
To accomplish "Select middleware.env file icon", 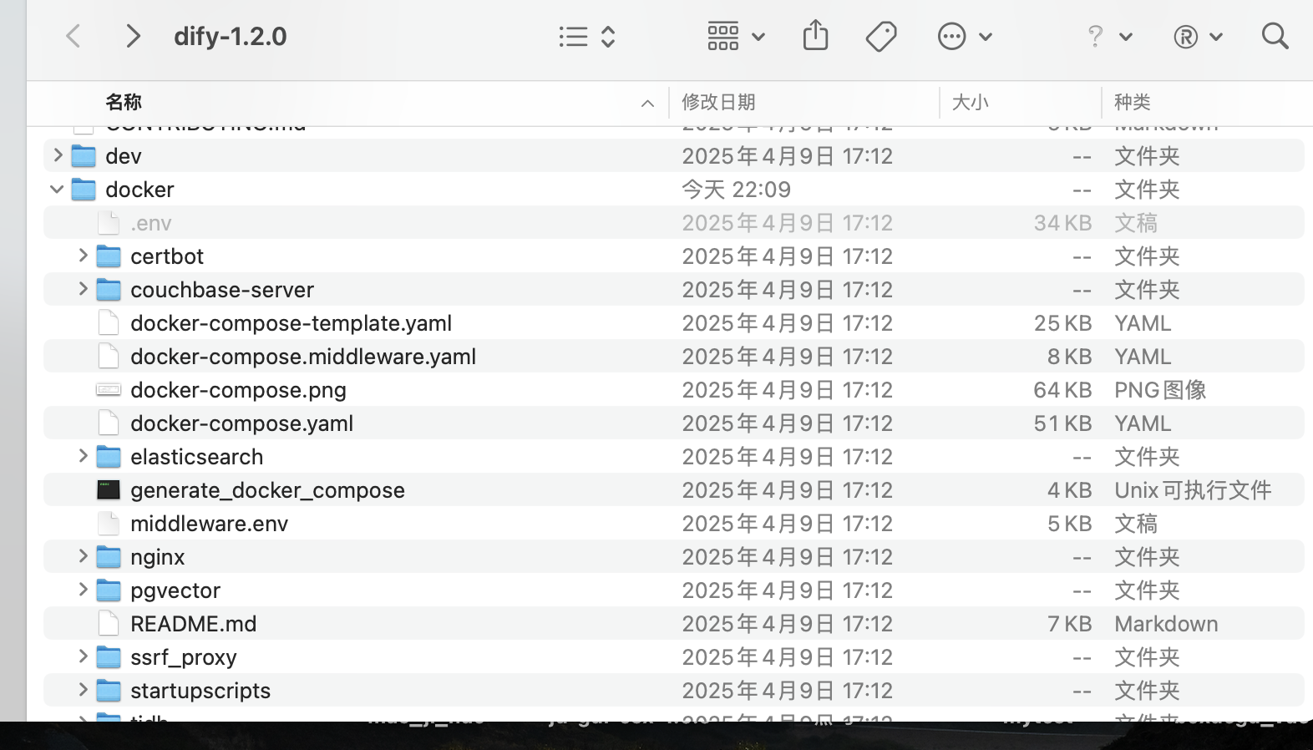I will pos(109,524).
